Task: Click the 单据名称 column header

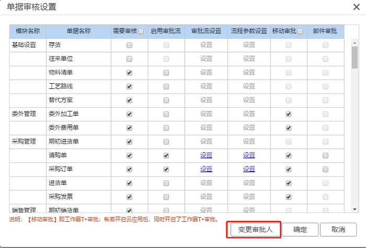Action: click(x=78, y=31)
